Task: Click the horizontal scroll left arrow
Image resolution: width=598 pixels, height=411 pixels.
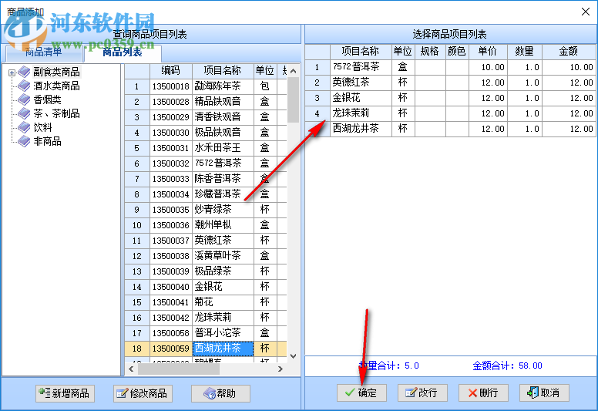Action: pyautogui.click(x=131, y=369)
